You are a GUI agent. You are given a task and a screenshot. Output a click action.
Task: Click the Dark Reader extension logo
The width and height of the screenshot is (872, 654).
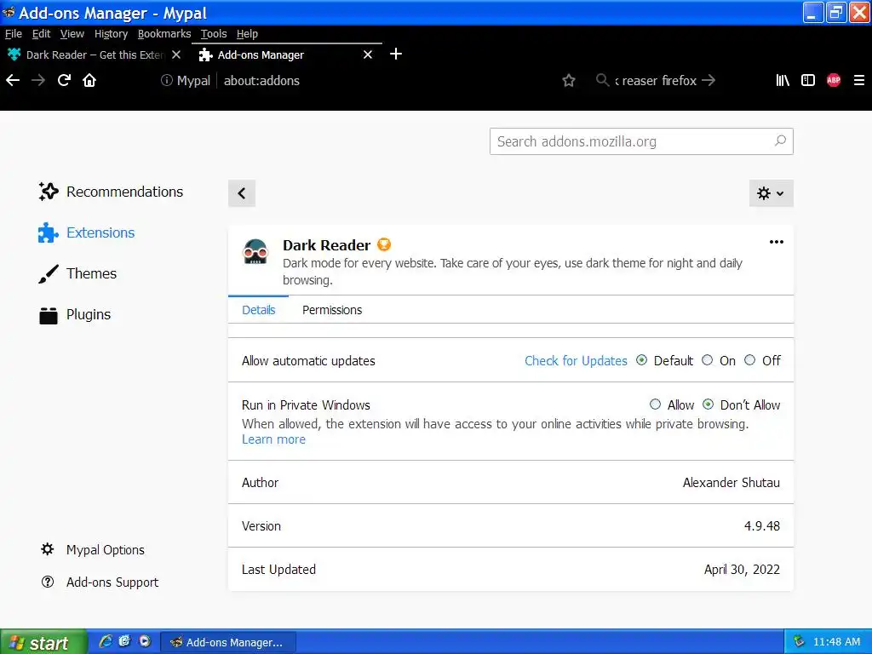click(x=255, y=252)
